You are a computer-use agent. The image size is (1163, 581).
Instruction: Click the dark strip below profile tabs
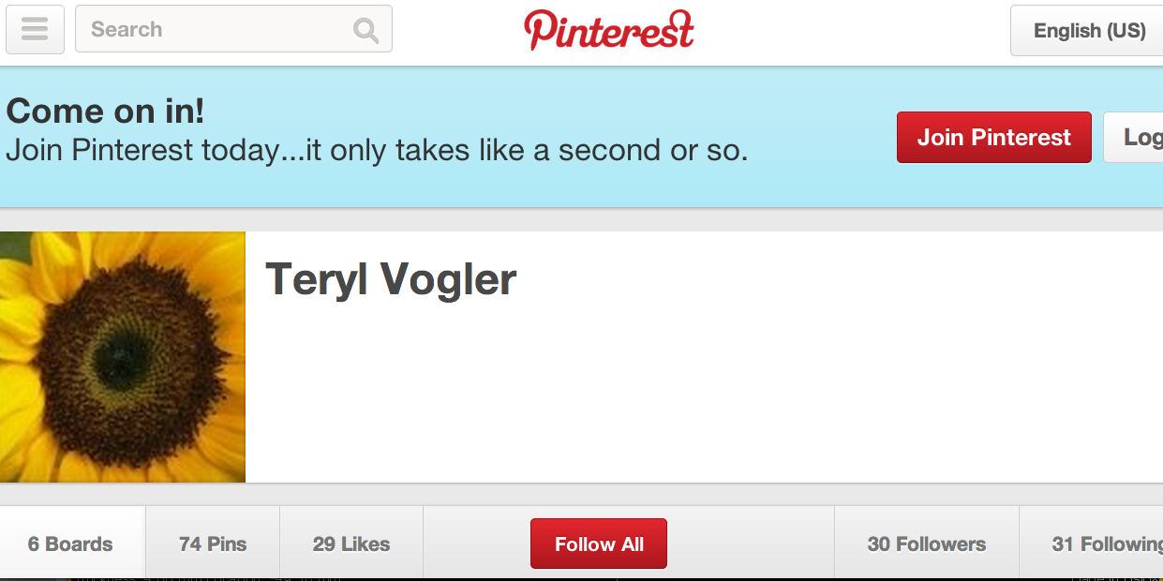(581, 578)
